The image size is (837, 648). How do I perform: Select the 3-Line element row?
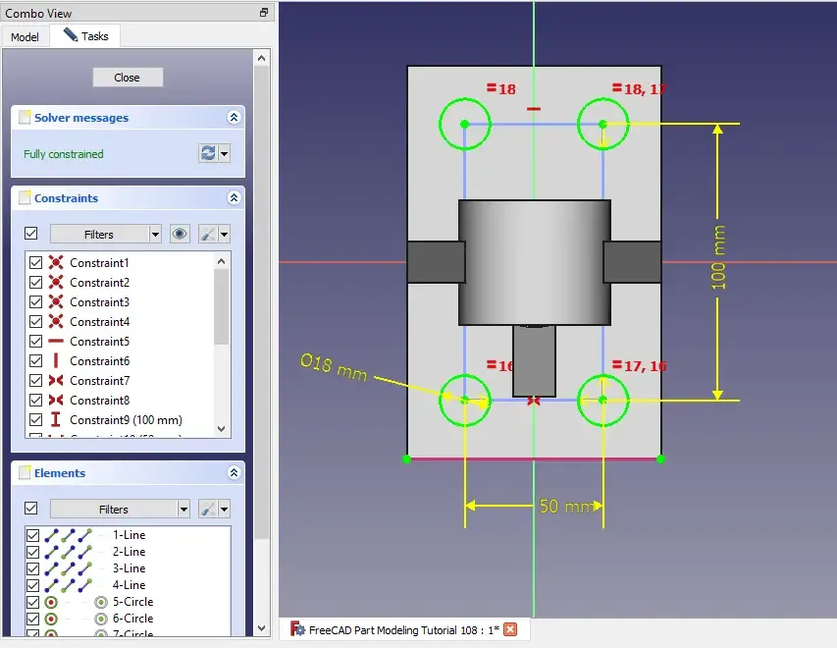128,568
